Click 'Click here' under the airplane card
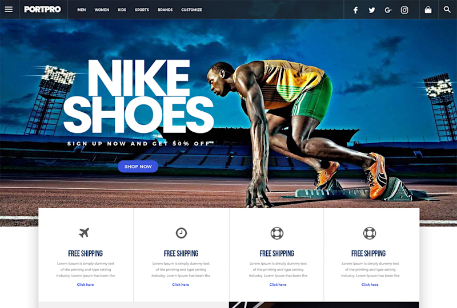 (x=85, y=285)
